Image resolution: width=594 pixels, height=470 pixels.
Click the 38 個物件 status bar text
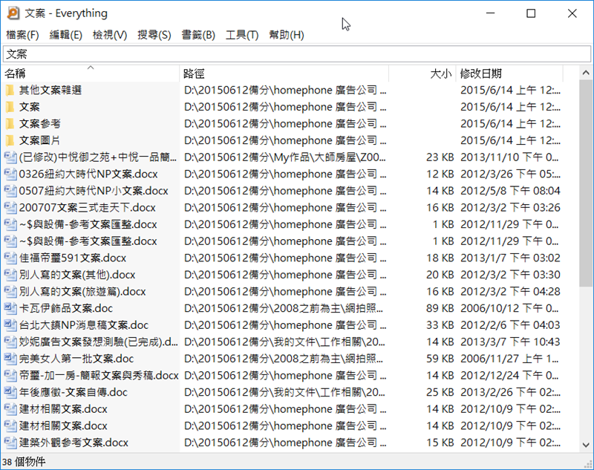coord(24,462)
